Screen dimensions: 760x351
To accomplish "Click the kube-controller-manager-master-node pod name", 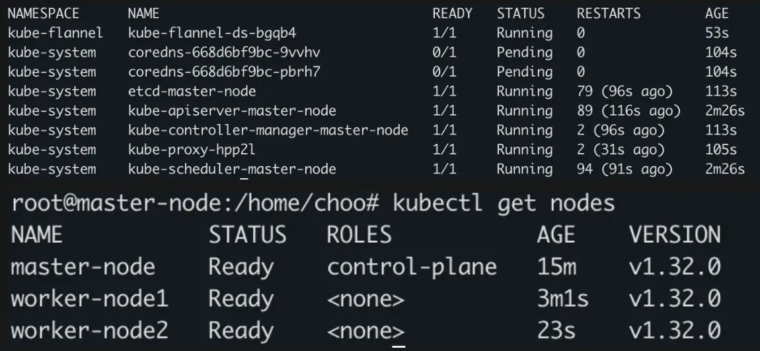I will coord(268,130).
